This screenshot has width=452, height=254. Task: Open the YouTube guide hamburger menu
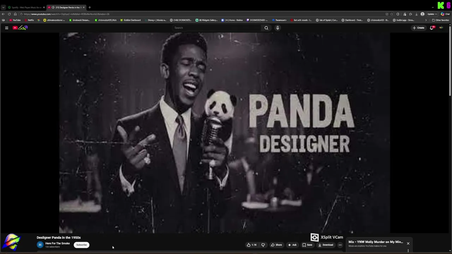(x=6, y=28)
